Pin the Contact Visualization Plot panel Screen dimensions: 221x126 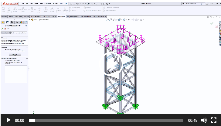[8, 29]
